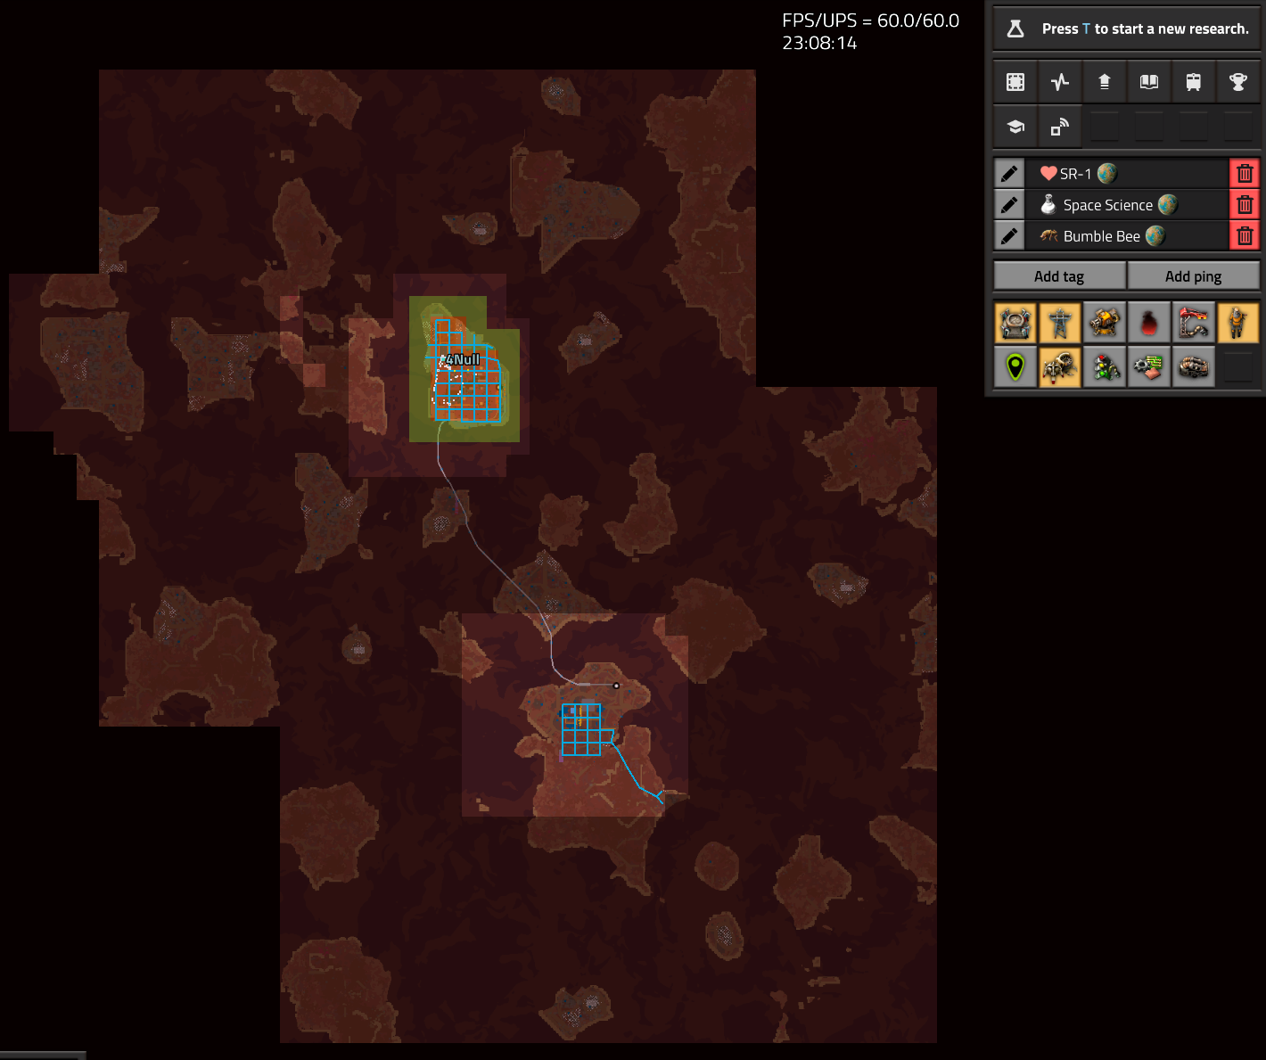1266x1060 pixels.
Task: Open research via the flask icon
Action: click(1015, 29)
